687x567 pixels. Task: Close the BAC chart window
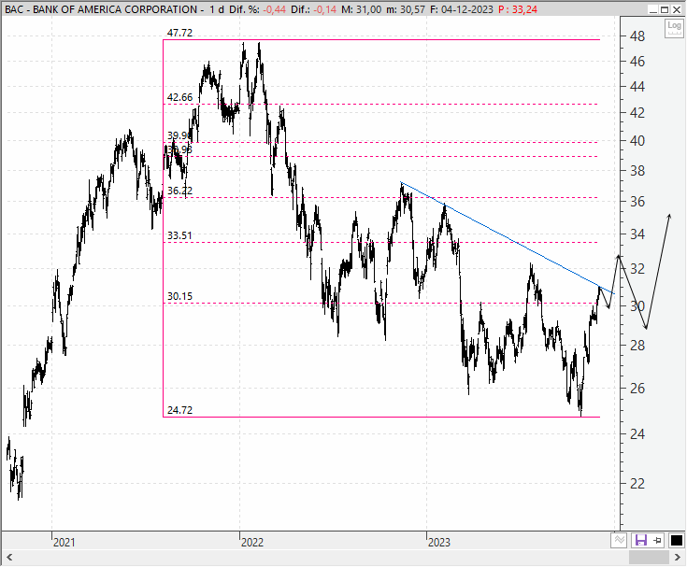tap(677, 9)
